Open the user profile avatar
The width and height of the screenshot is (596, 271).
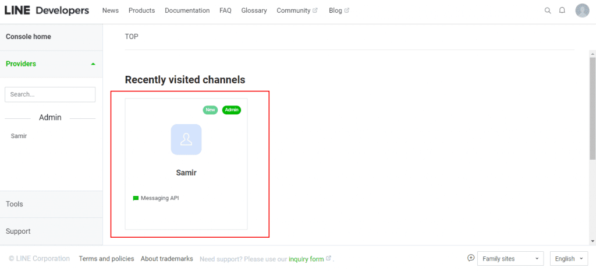pyautogui.click(x=582, y=10)
